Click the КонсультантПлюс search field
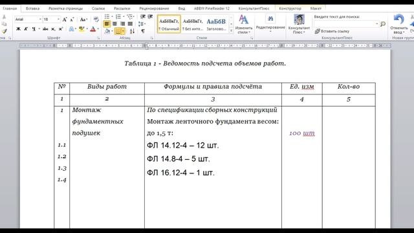 coord(347,24)
